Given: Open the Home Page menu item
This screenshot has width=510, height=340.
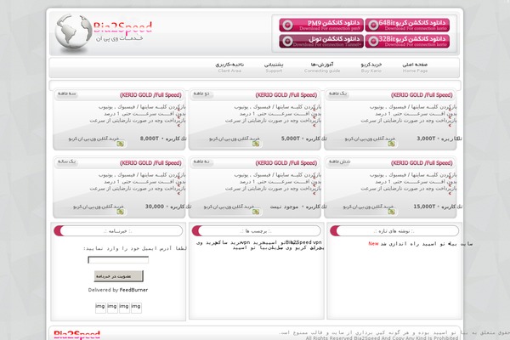Looking at the screenshot, I should point(415,67).
